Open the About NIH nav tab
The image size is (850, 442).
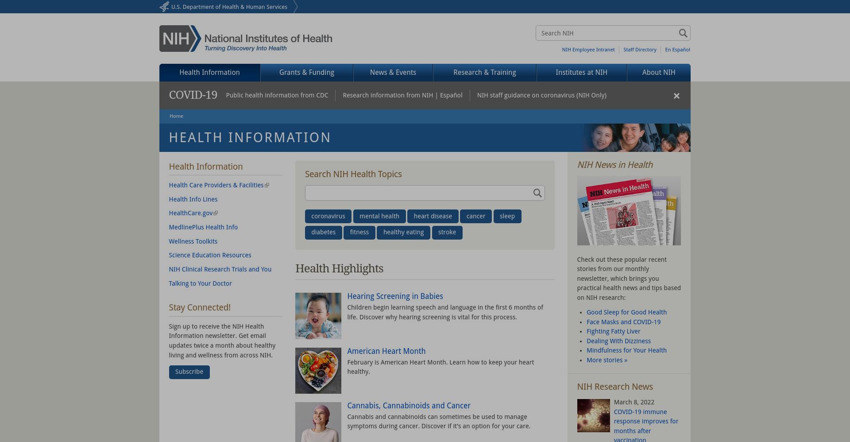[659, 73]
